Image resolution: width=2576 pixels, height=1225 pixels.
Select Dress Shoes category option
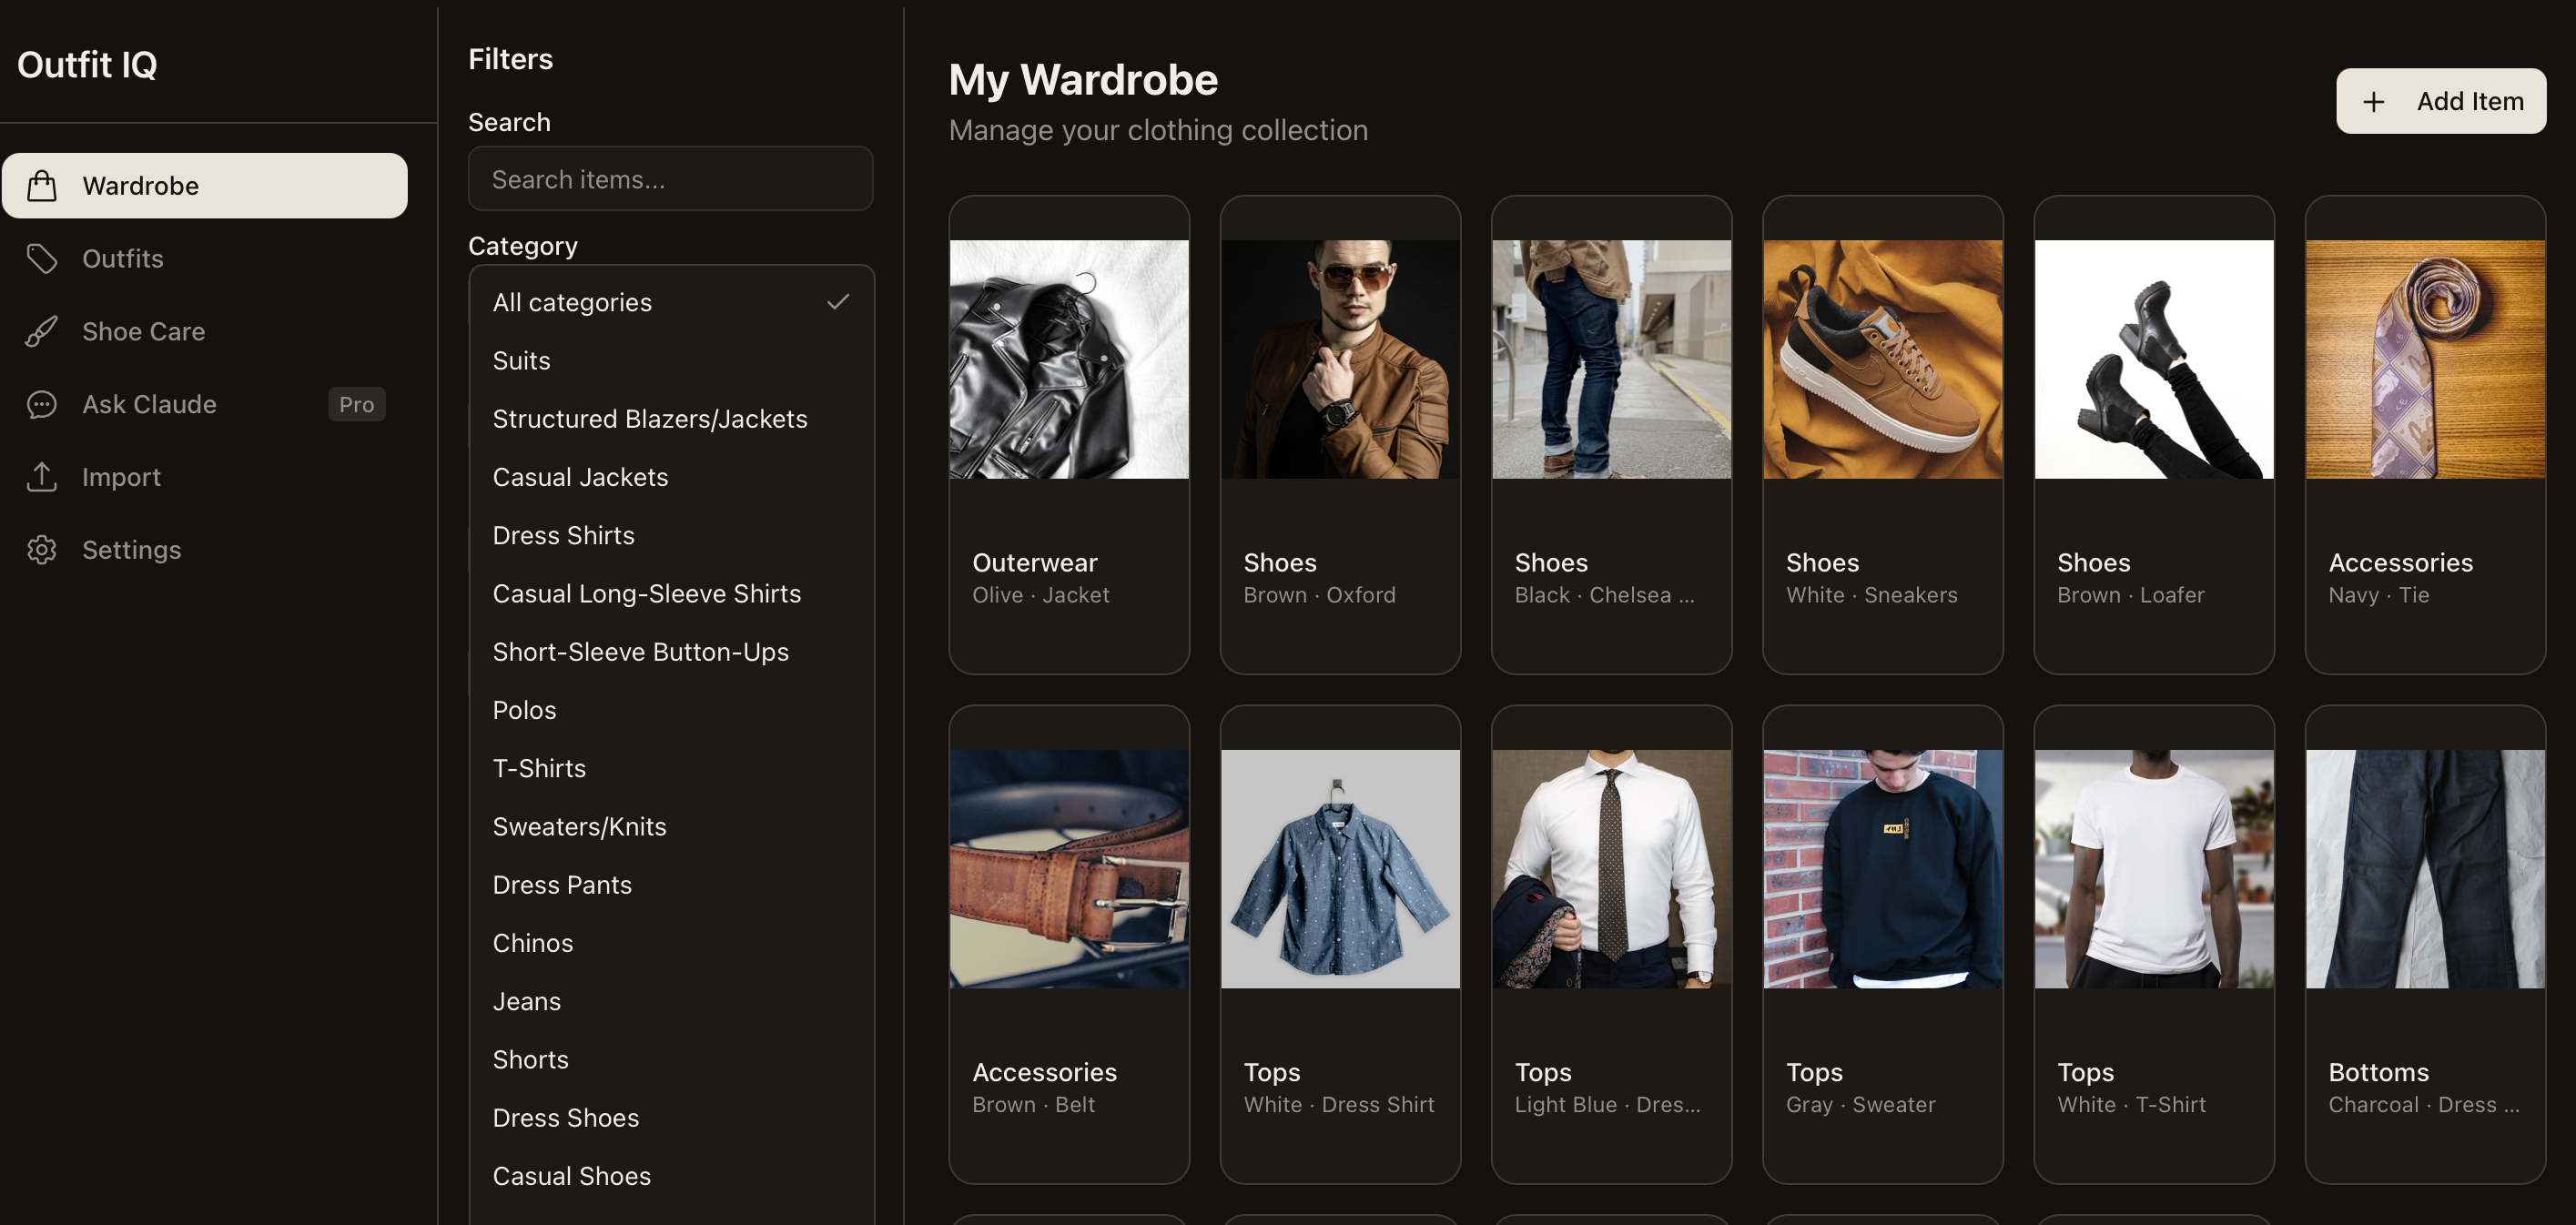point(565,1118)
